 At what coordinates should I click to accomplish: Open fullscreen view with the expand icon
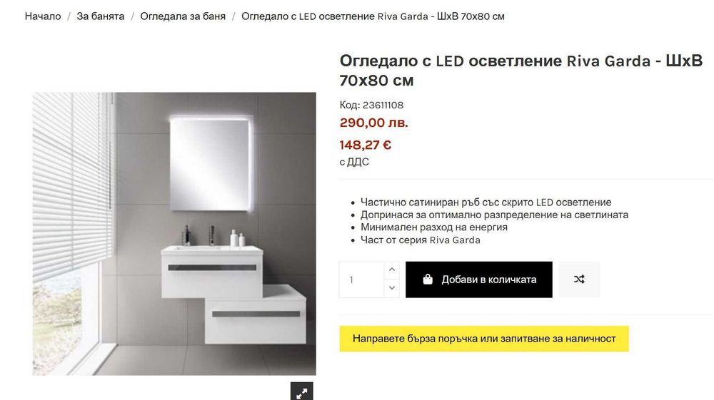[301, 391]
